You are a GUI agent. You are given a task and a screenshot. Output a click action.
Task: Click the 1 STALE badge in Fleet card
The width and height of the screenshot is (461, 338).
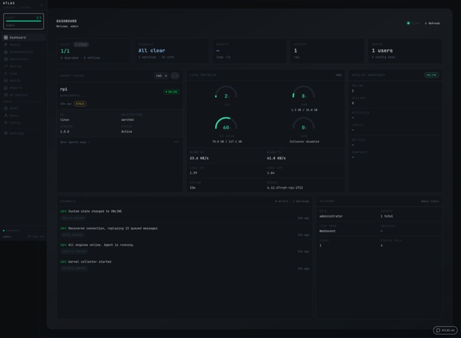click(81, 44)
